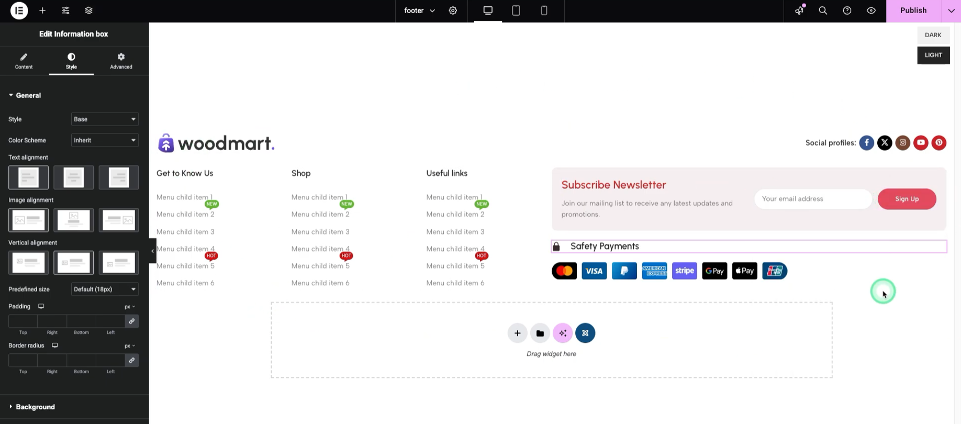Open page settings gear icon

pos(453,10)
